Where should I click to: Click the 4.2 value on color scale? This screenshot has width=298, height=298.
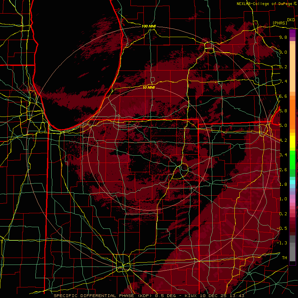[283, 140]
